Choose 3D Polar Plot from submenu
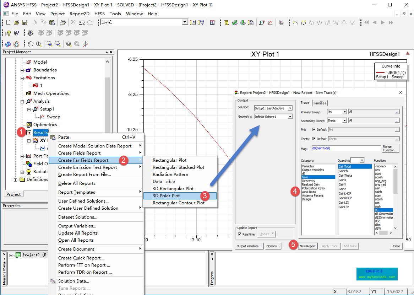The height and width of the screenshot is (295, 414). (x=166, y=196)
